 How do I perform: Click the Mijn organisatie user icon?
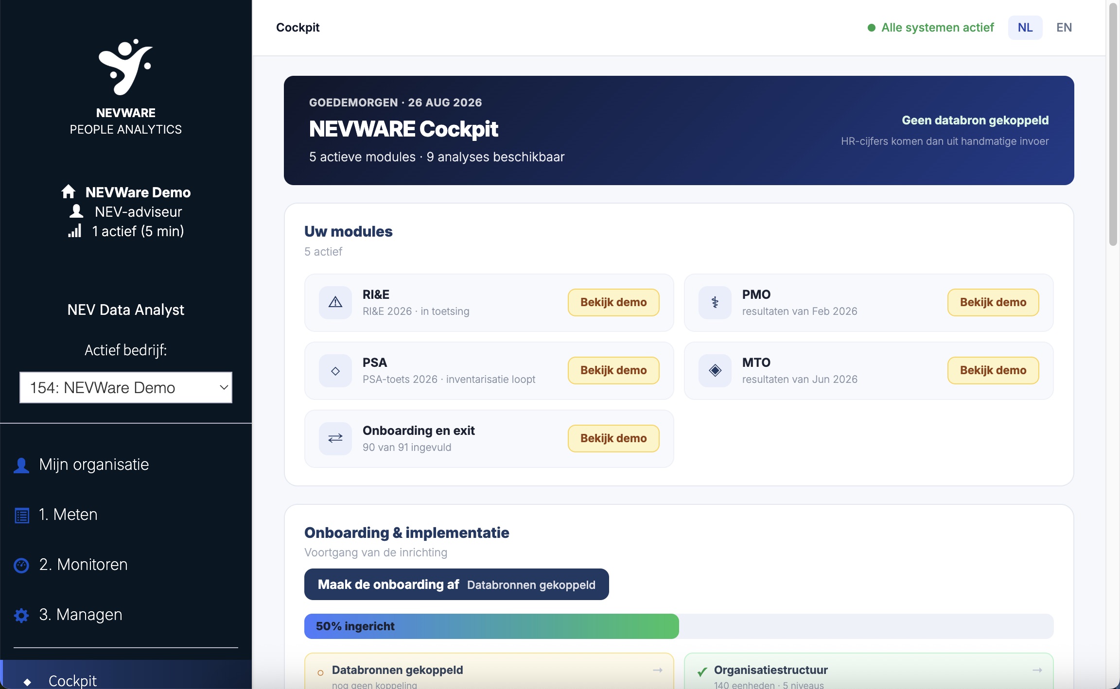coord(21,465)
